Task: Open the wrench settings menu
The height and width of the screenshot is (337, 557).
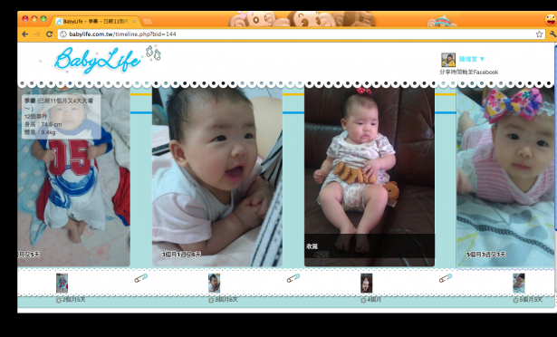Action: tap(553, 34)
